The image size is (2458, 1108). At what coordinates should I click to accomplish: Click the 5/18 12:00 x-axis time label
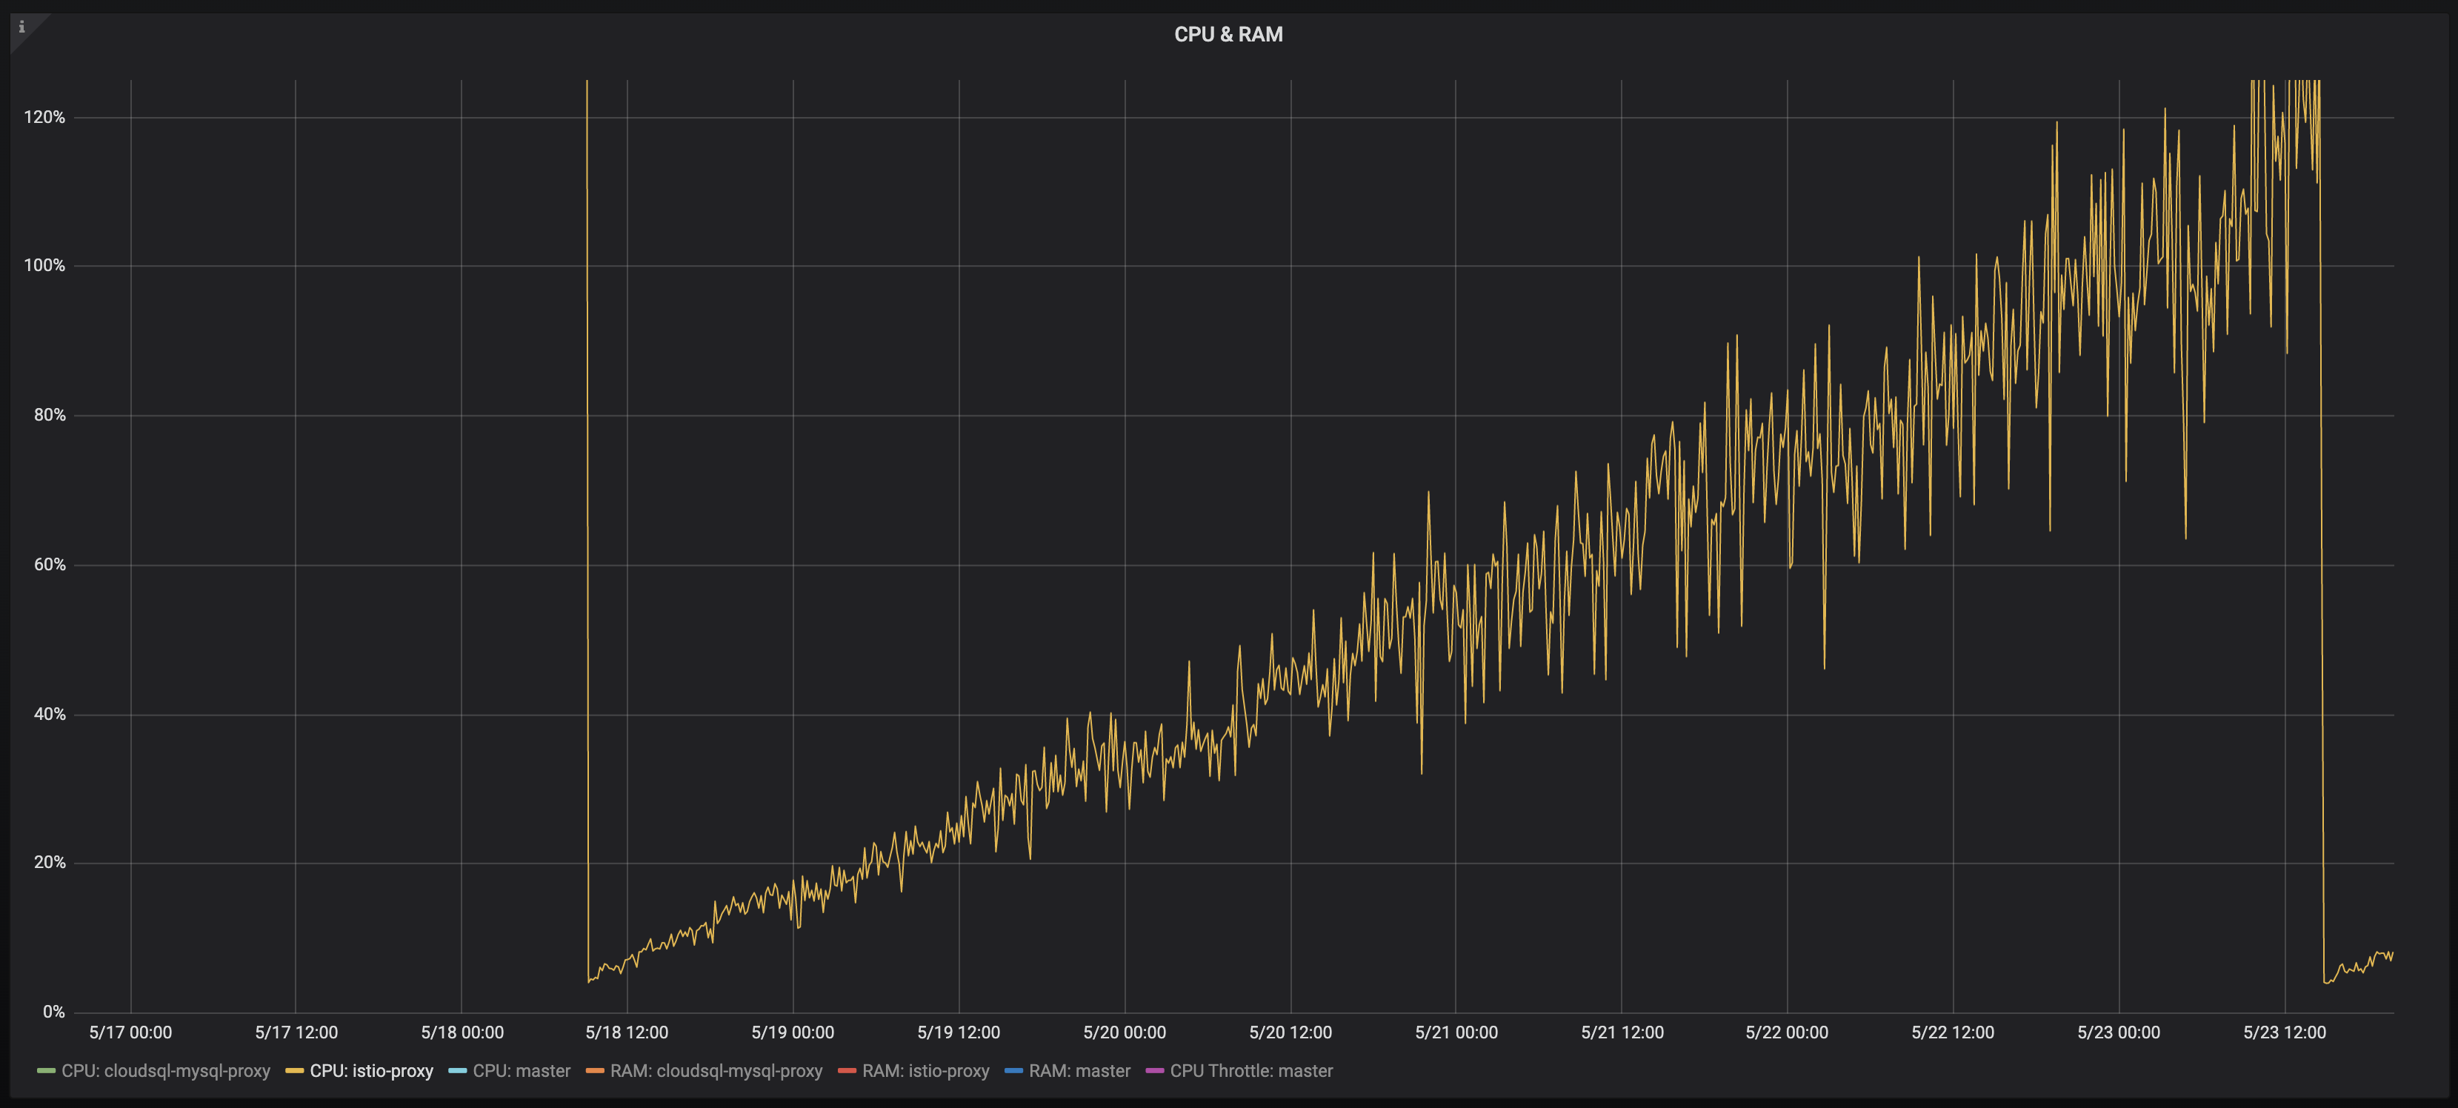(626, 1032)
